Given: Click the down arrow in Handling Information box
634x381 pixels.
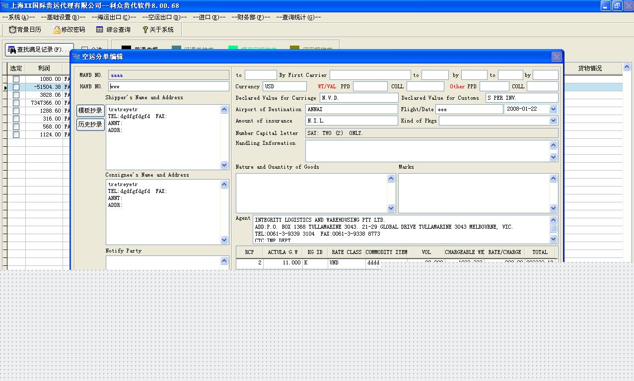Looking at the screenshot, I should [x=554, y=157].
